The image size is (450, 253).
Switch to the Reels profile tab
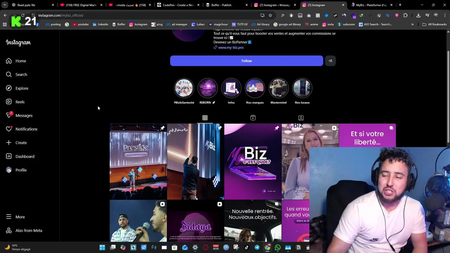pos(253,118)
